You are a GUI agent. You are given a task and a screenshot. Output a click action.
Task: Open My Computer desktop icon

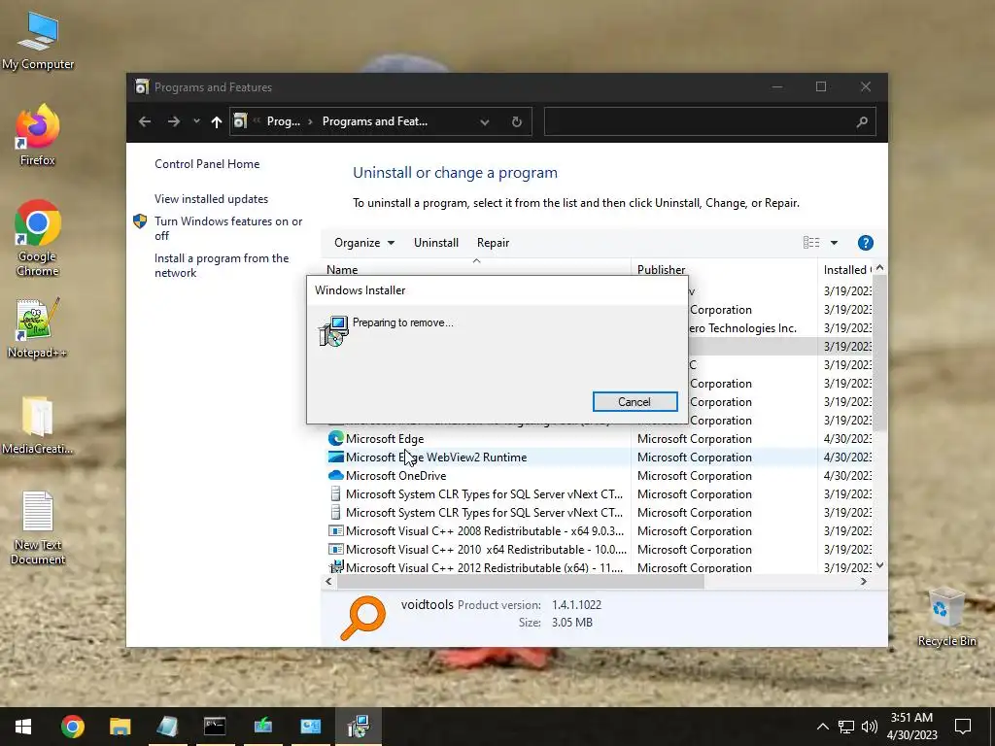tap(38, 41)
